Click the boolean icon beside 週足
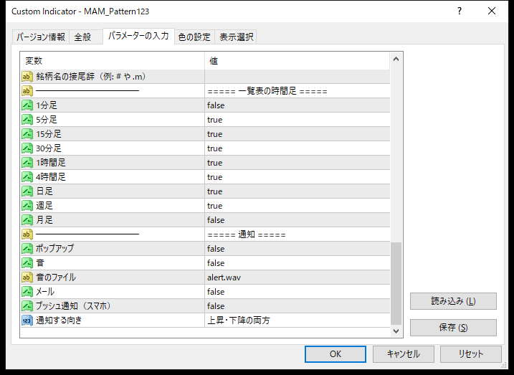 [x=27, y=206]
